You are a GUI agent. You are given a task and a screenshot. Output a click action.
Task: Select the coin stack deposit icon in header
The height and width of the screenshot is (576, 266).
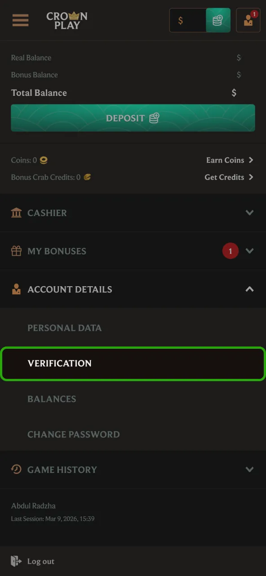point(218,20)
